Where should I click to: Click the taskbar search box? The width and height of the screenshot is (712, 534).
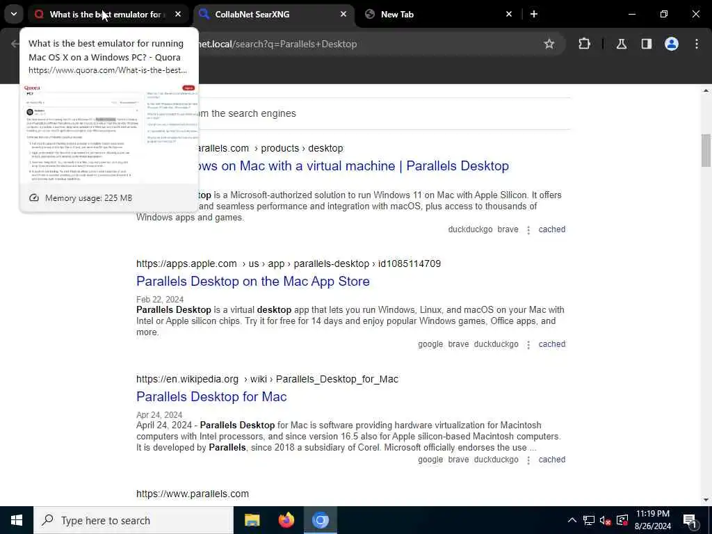click(133, 520)
